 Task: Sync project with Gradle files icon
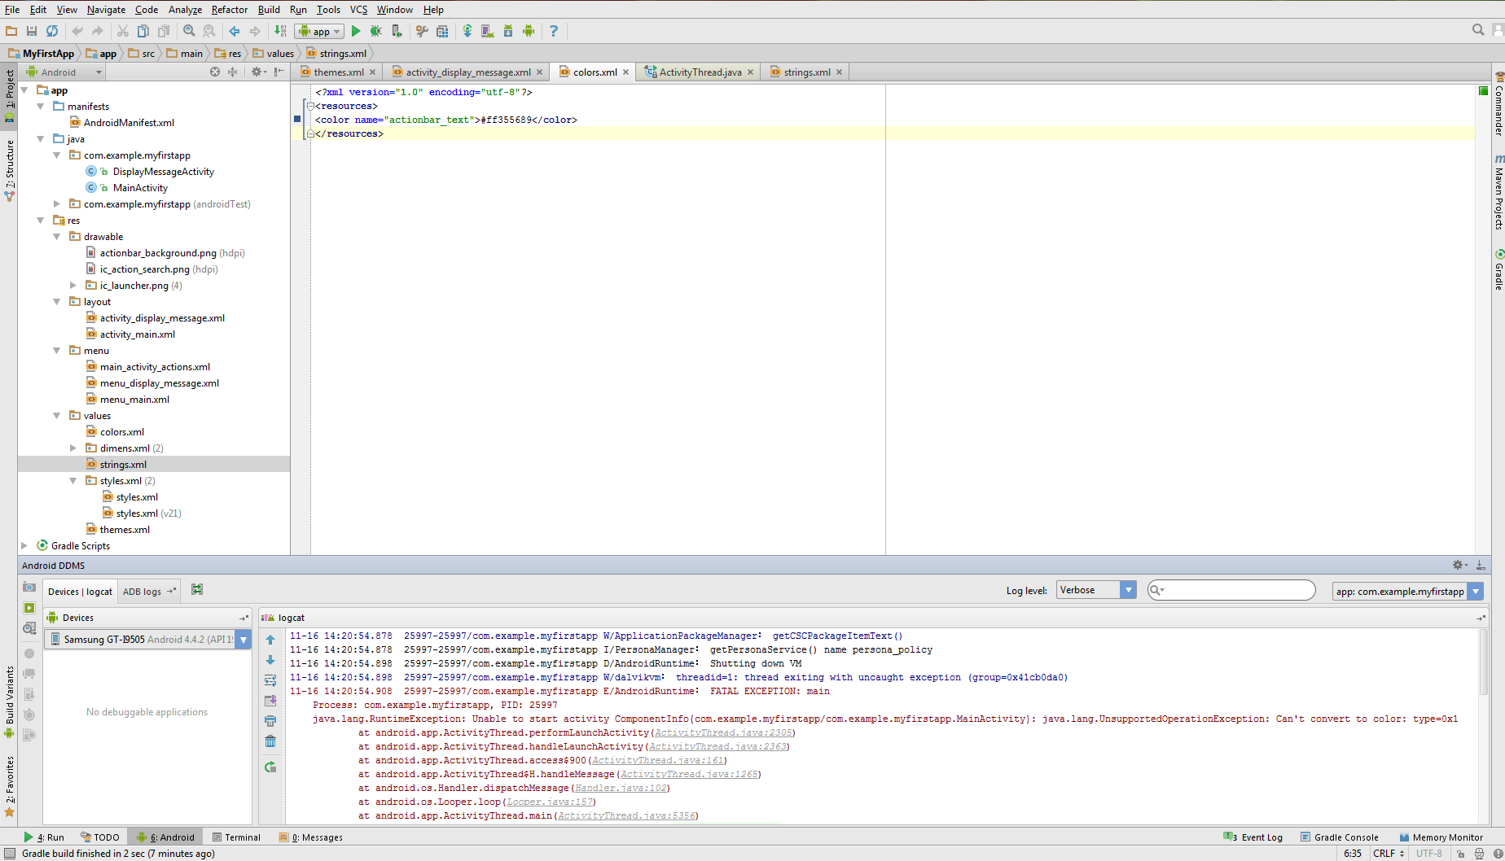[x=466, y=31]
